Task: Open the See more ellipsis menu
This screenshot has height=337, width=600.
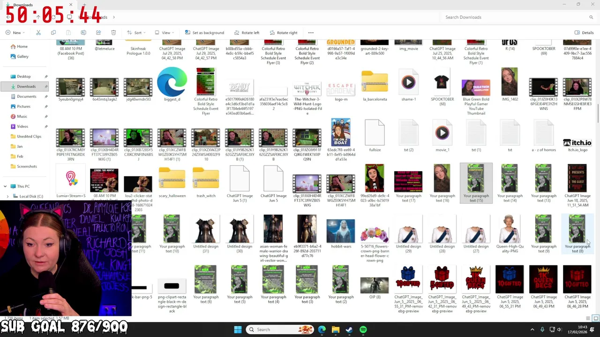Action: pos(311,33)
